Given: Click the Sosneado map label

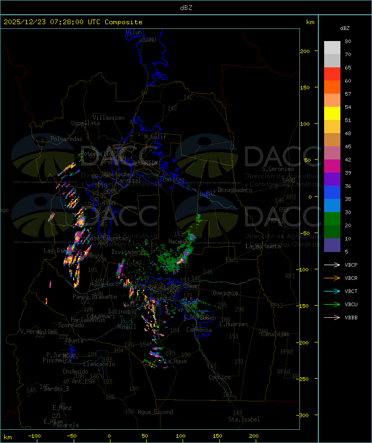Looking at the screenshot, I should point(71,325).
